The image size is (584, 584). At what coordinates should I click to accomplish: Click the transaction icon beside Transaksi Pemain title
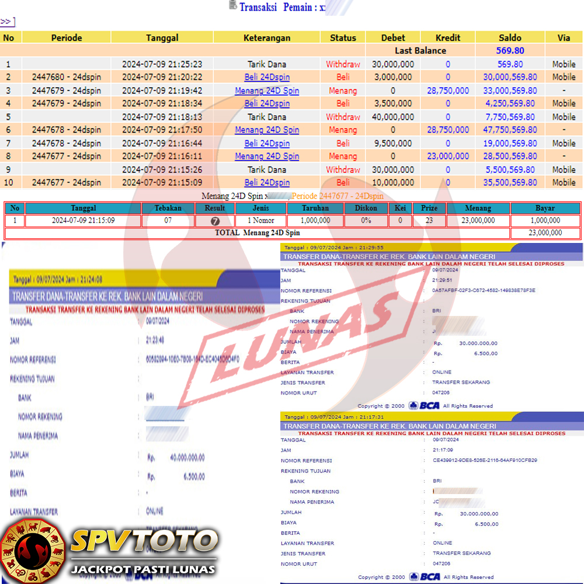point(234,6)
